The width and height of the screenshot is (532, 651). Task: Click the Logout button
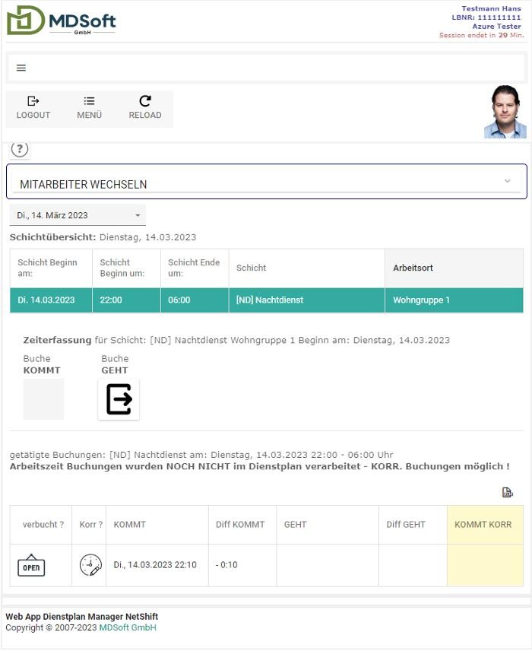tap(33, 108)
